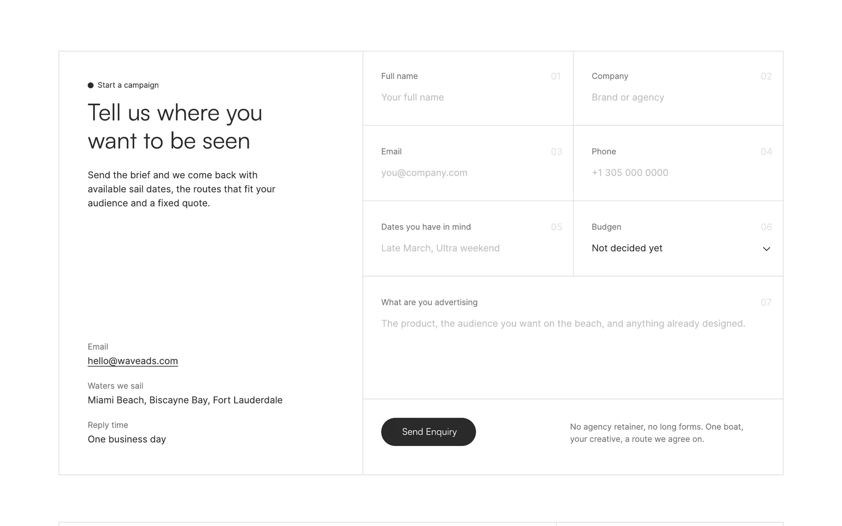Click the field number 02 beside Company
The image size is (842, 526).
[x=766, y=76]
